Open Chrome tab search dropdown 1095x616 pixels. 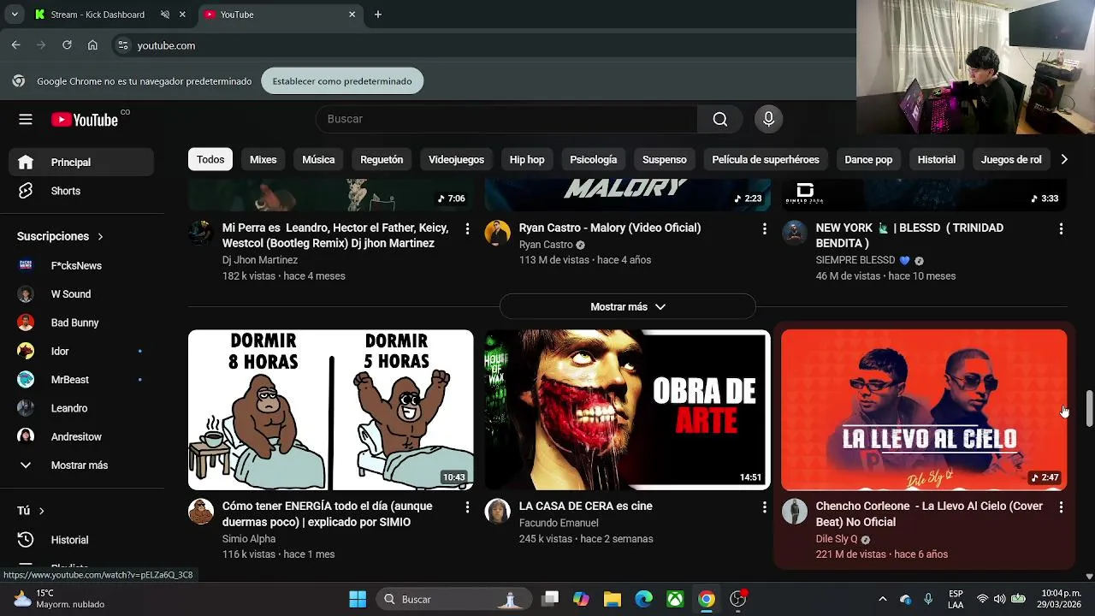[15, 15]
